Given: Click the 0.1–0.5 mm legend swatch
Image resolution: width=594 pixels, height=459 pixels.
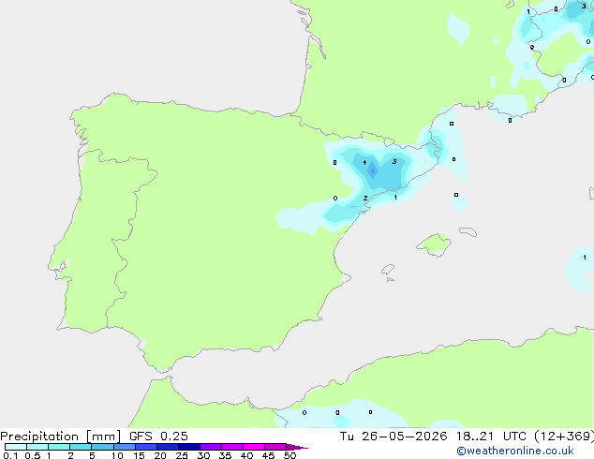Looking at the screenshot, I should coord(16,447).
